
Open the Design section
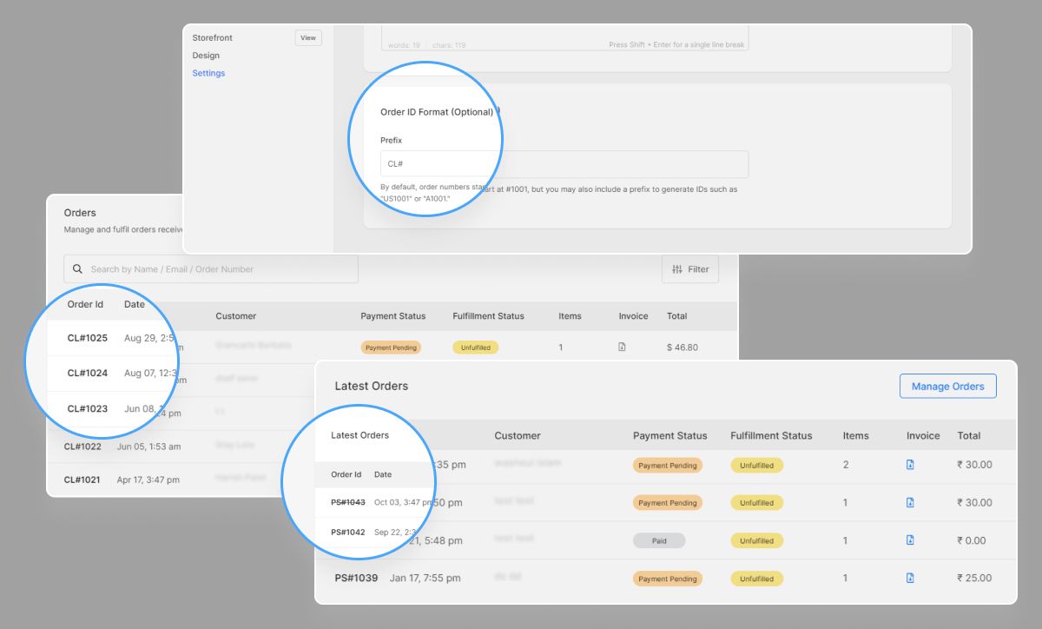tap(206, 55)
